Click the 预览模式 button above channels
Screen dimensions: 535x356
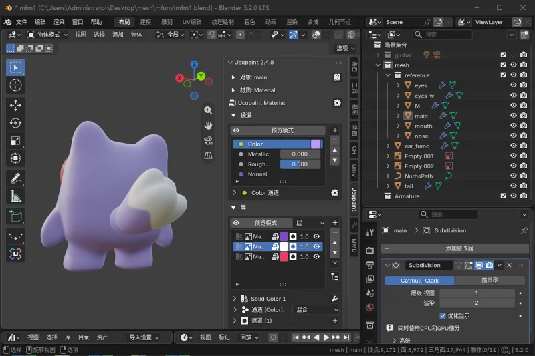(278, 130)
